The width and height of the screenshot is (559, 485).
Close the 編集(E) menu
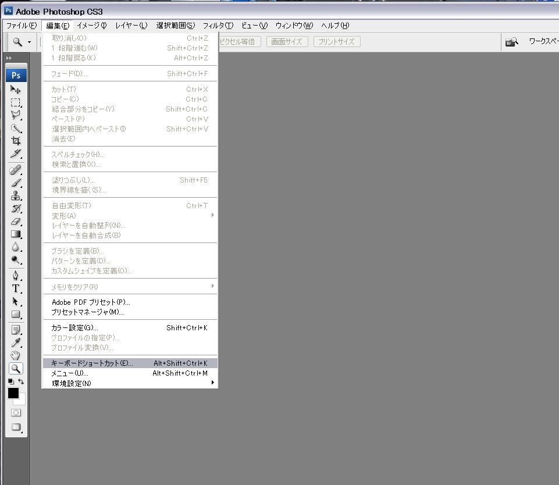coord(58,26)
